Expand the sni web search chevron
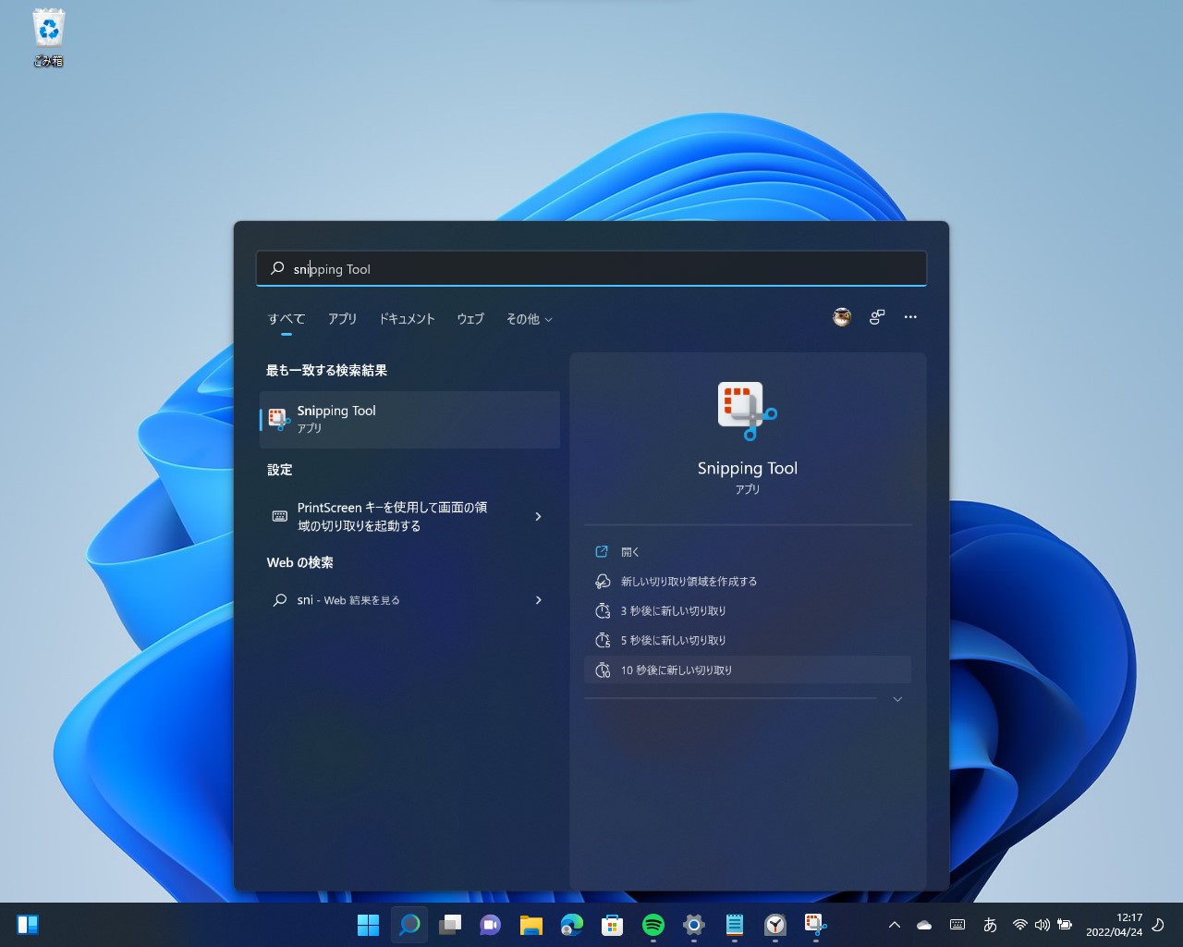The image size is (1183, 947). tap(539, 600)
